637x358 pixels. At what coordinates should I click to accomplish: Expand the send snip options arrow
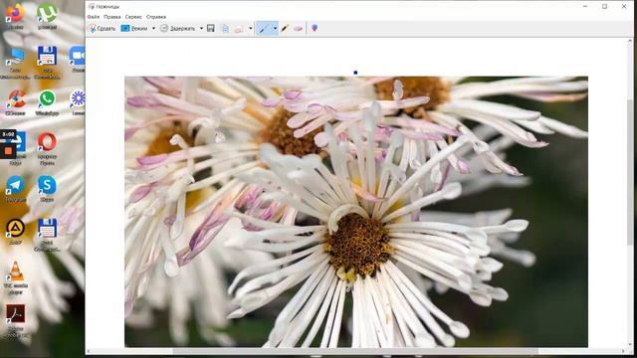point(250,28)
